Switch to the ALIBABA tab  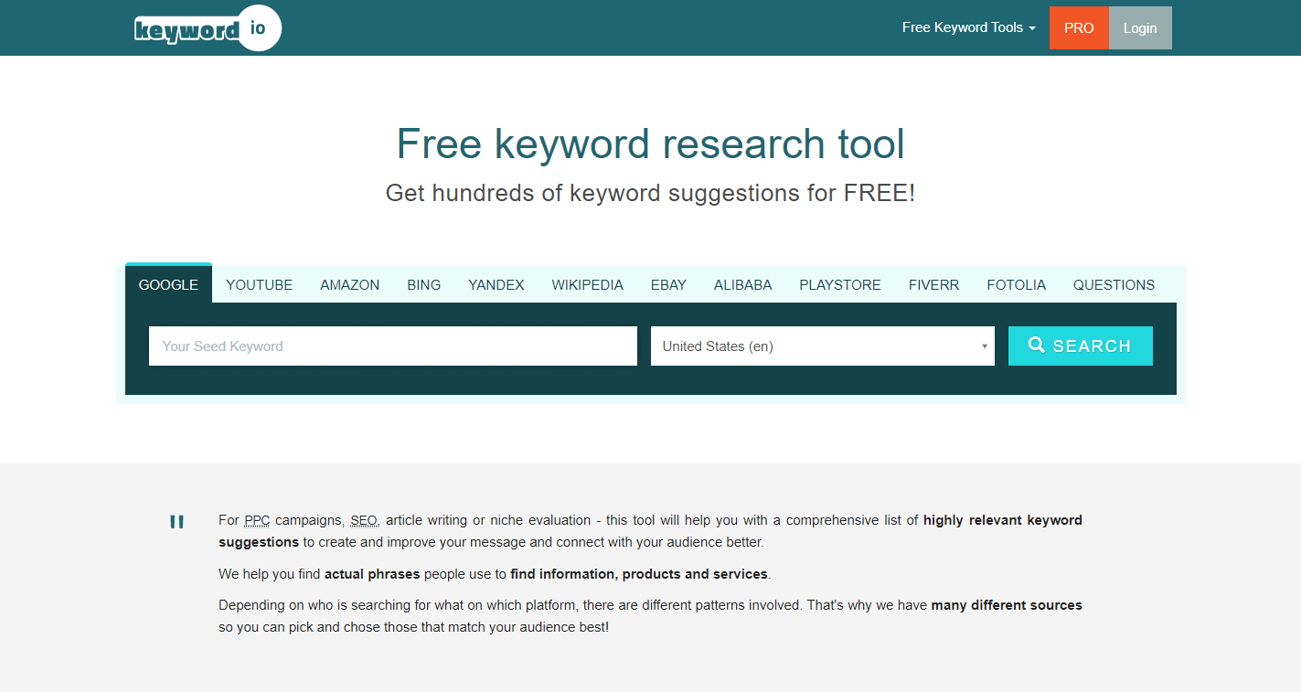(743, 284)
